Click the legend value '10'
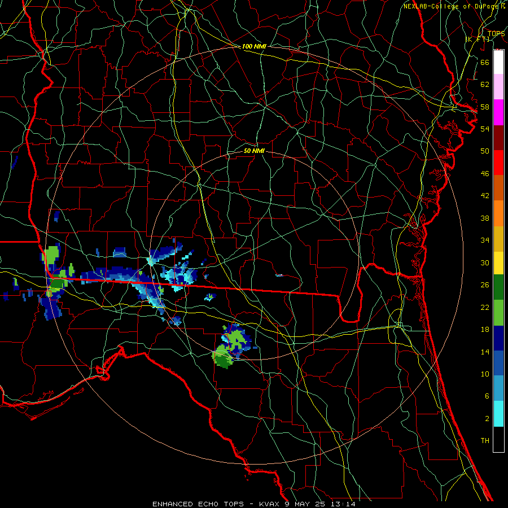508x508 pixels. (x=485, y=374)
